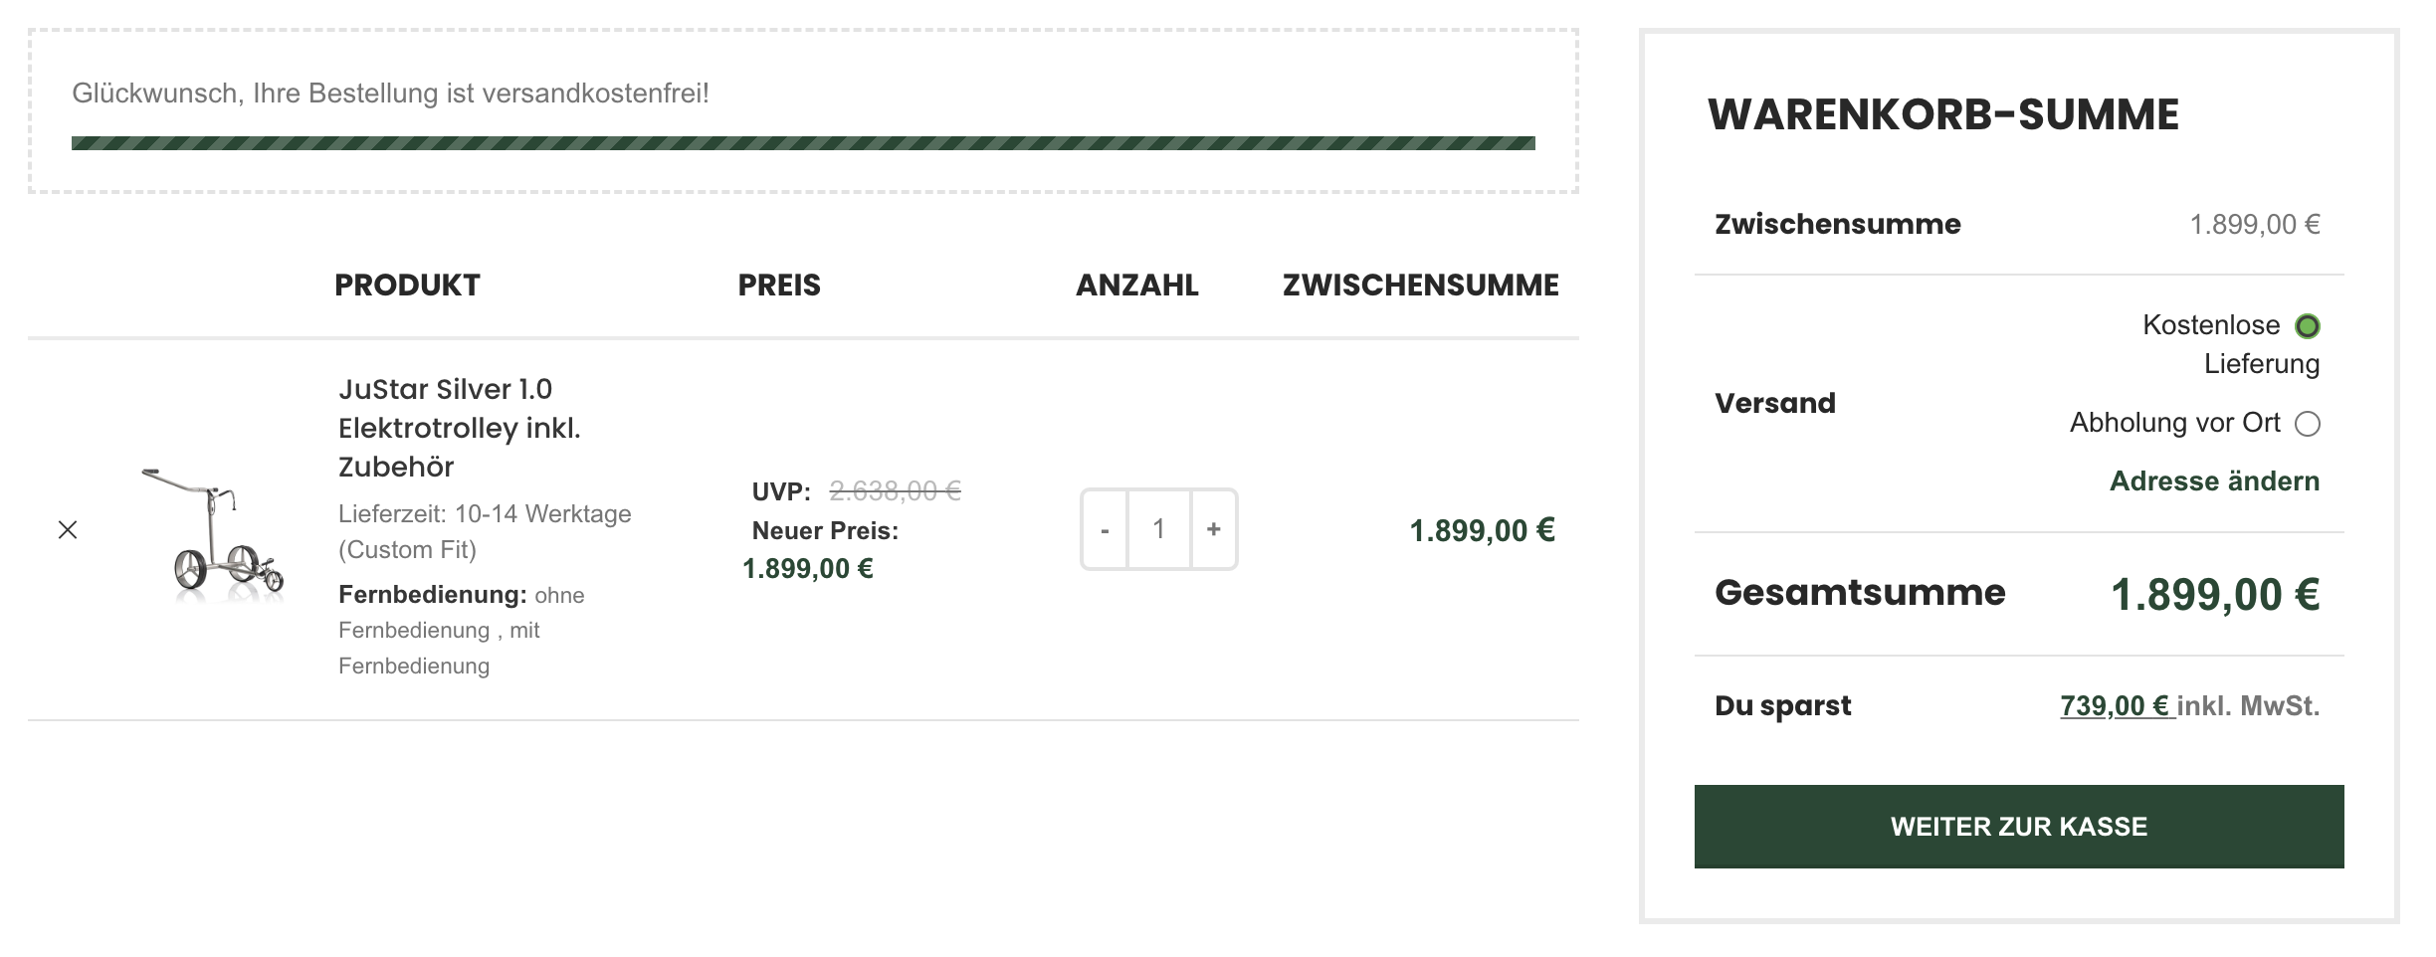
Task: Click the Warenkorb-Summe heading
Action: coord(1943,114)
